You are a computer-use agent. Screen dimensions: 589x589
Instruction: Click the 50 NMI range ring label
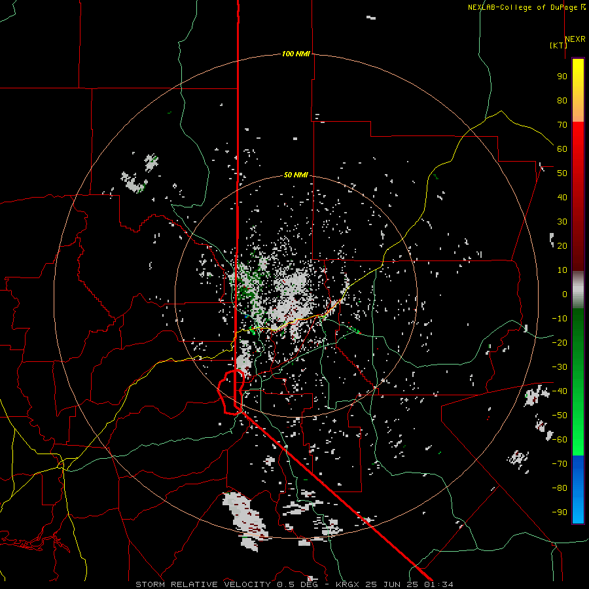[x=296, y=175]
